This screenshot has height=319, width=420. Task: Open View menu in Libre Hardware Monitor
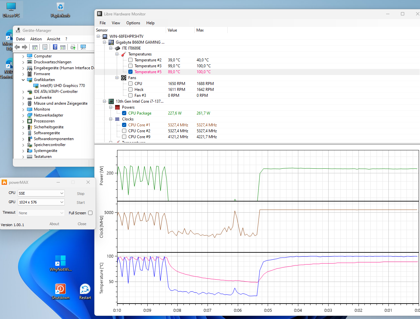click(116, 23)
